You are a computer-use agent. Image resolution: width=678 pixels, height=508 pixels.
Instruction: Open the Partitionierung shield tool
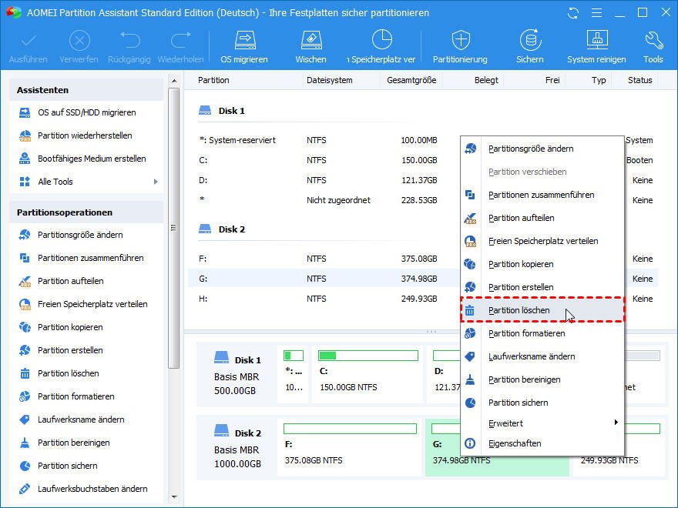pos(460,46)
